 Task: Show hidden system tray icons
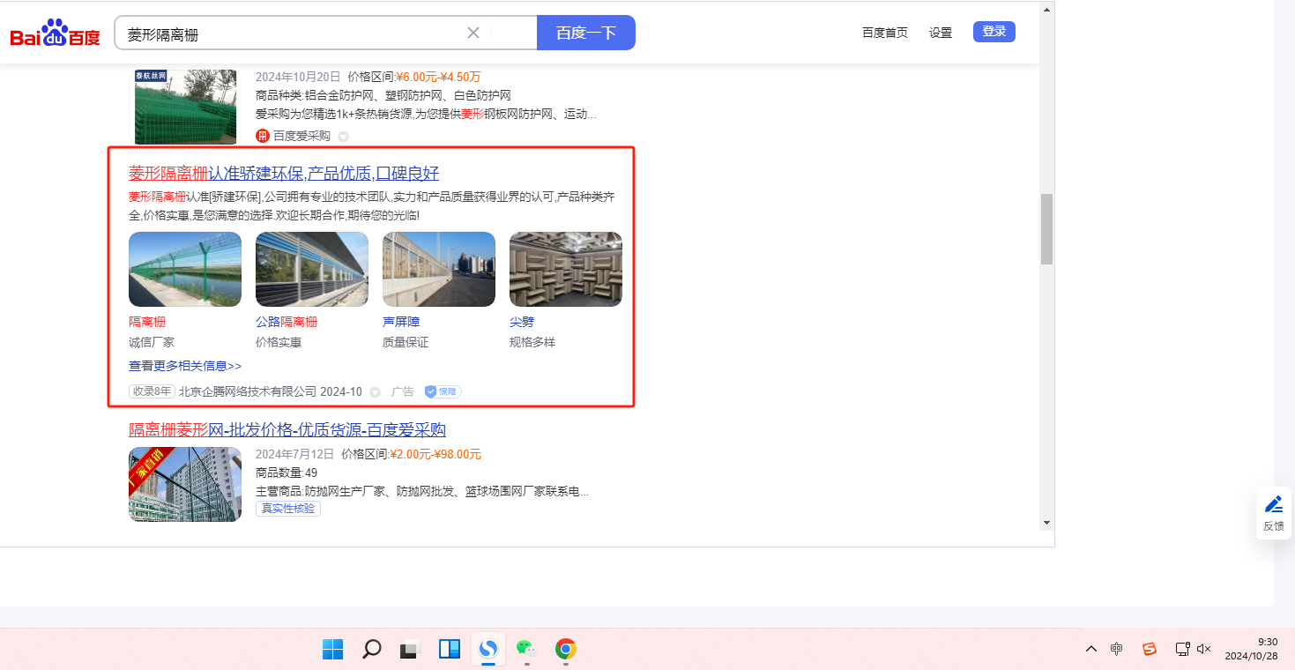(1091, 650)
